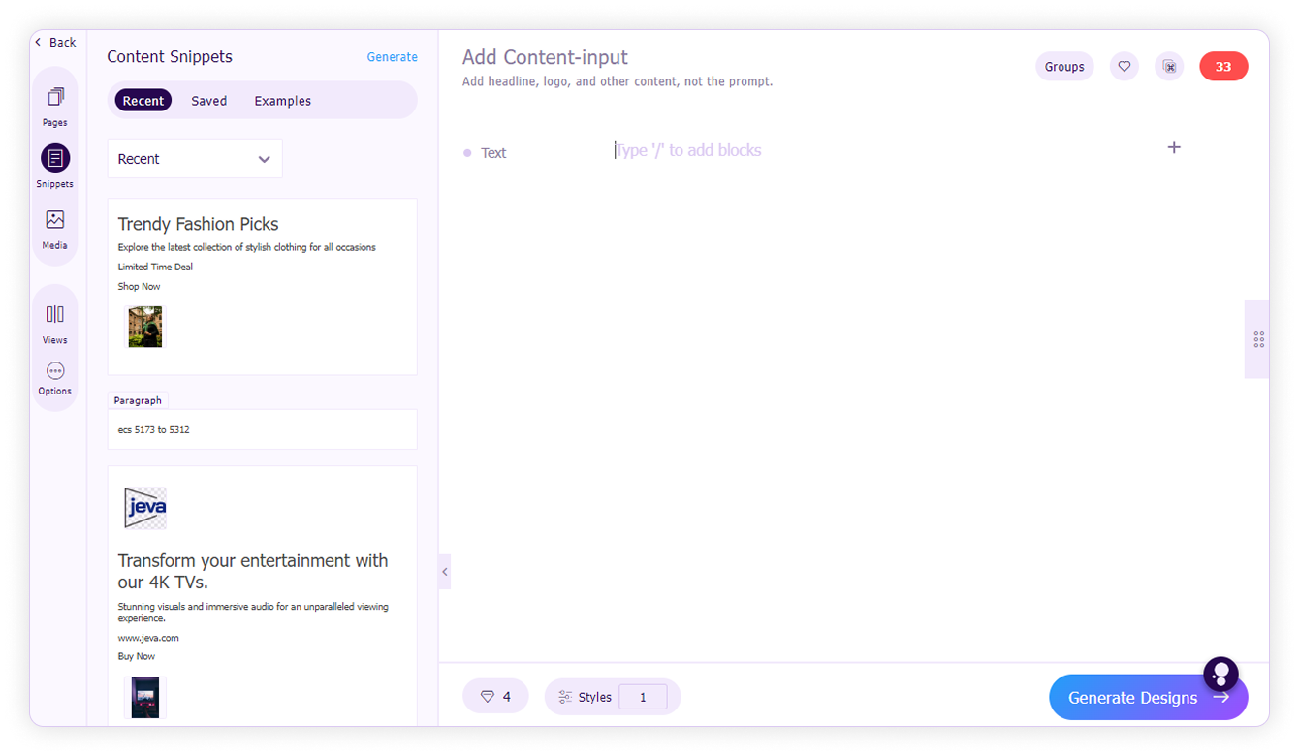Go back using the Back arrow
The height and width of the screenshot is (756, 1299).
coord(55,42)
